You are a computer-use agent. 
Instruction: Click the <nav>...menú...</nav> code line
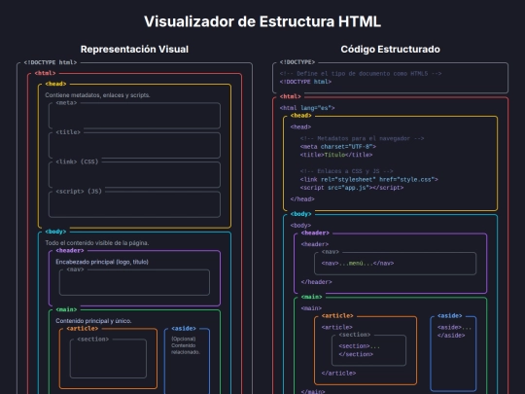click(x=358, y=264)
